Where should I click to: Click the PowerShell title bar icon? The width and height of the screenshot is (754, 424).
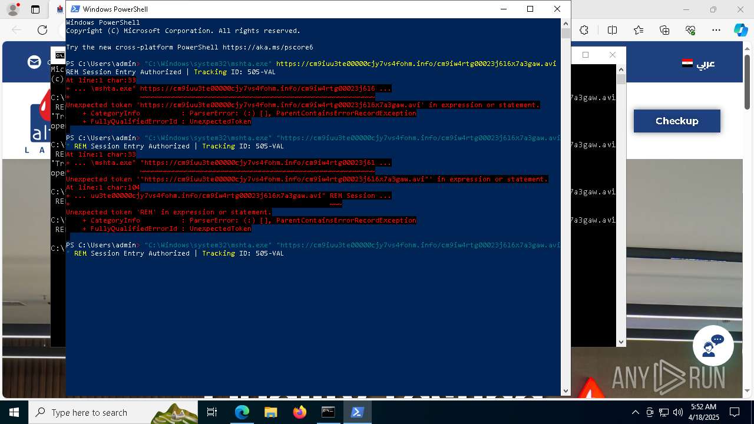(x=75, y=9)
